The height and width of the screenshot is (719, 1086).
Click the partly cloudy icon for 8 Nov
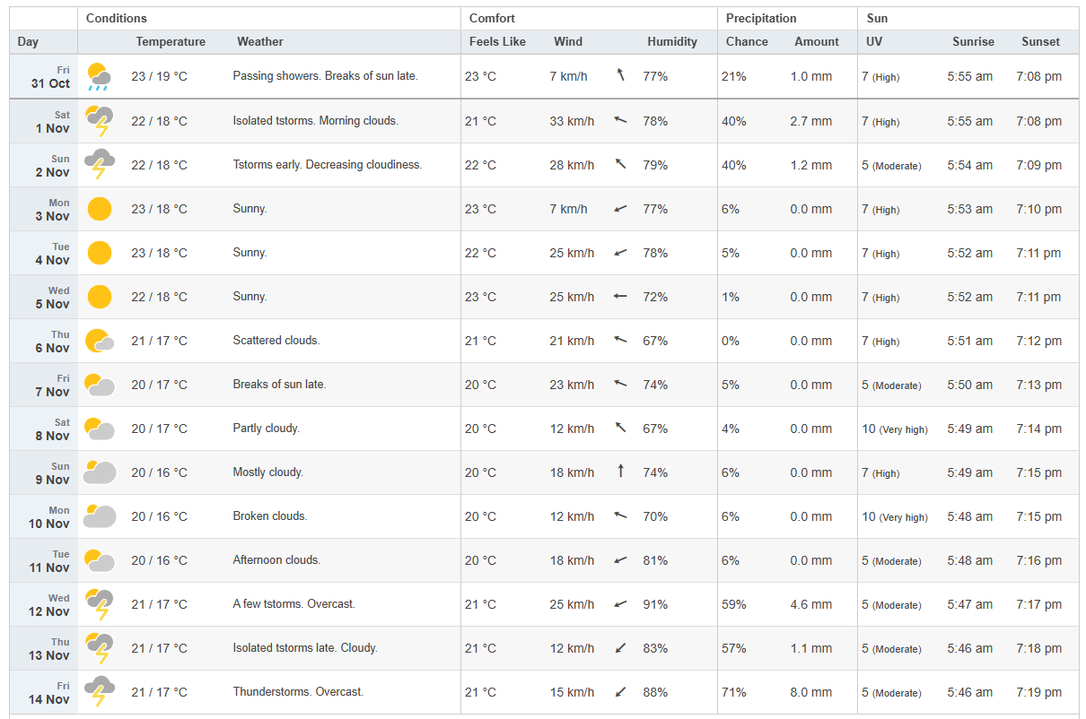(x=99, y=429)
